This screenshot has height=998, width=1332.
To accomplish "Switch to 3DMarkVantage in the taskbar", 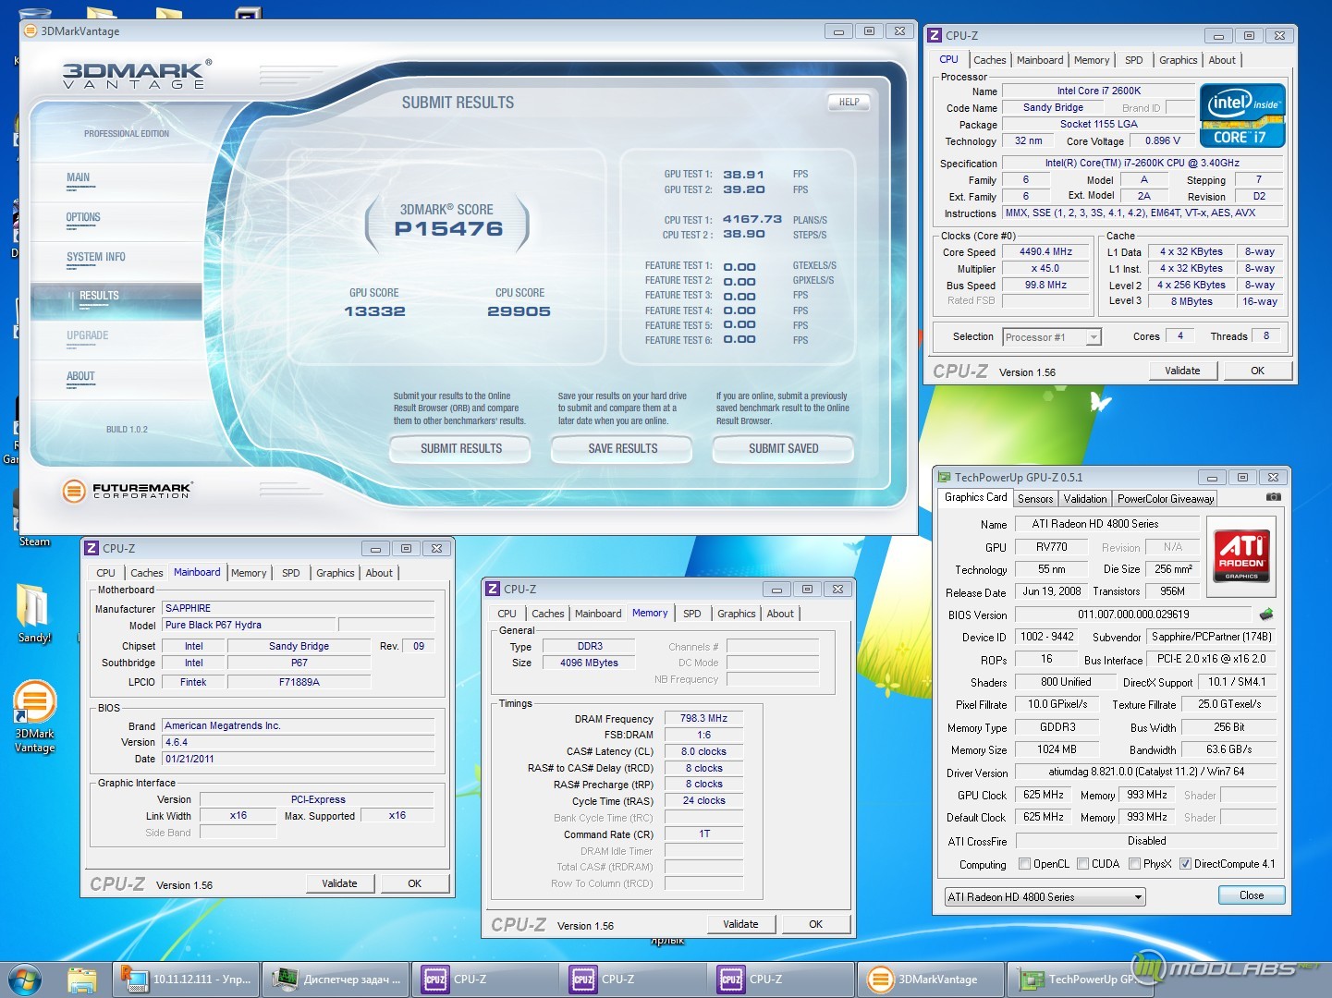I will click(x=931, y=979).
